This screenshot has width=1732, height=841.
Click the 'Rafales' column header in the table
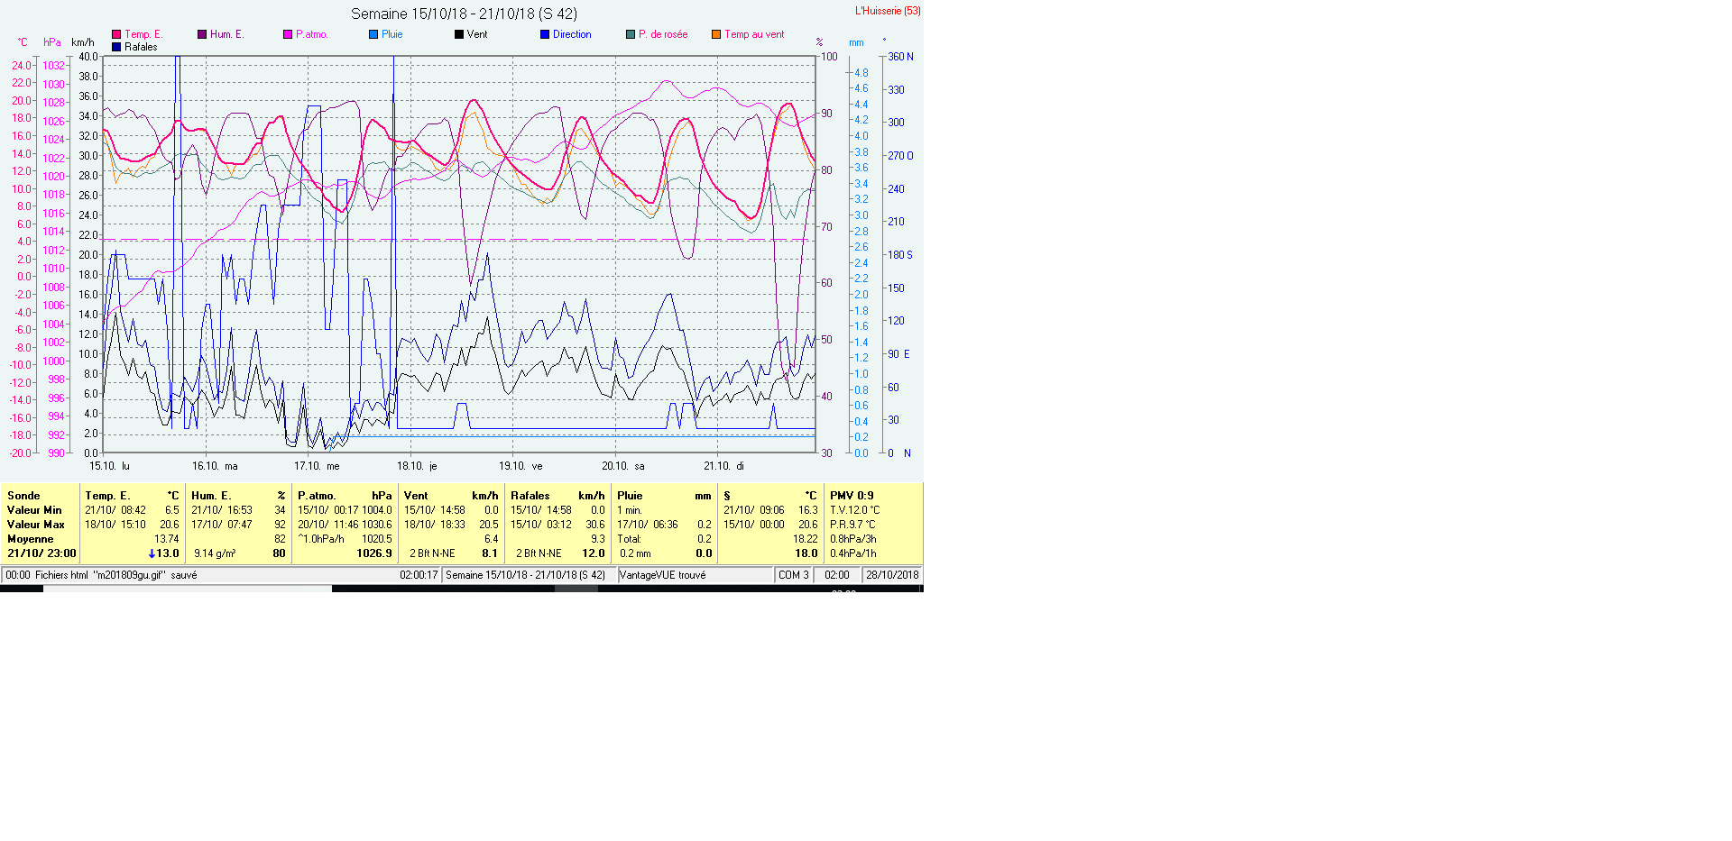pos(530,496)
